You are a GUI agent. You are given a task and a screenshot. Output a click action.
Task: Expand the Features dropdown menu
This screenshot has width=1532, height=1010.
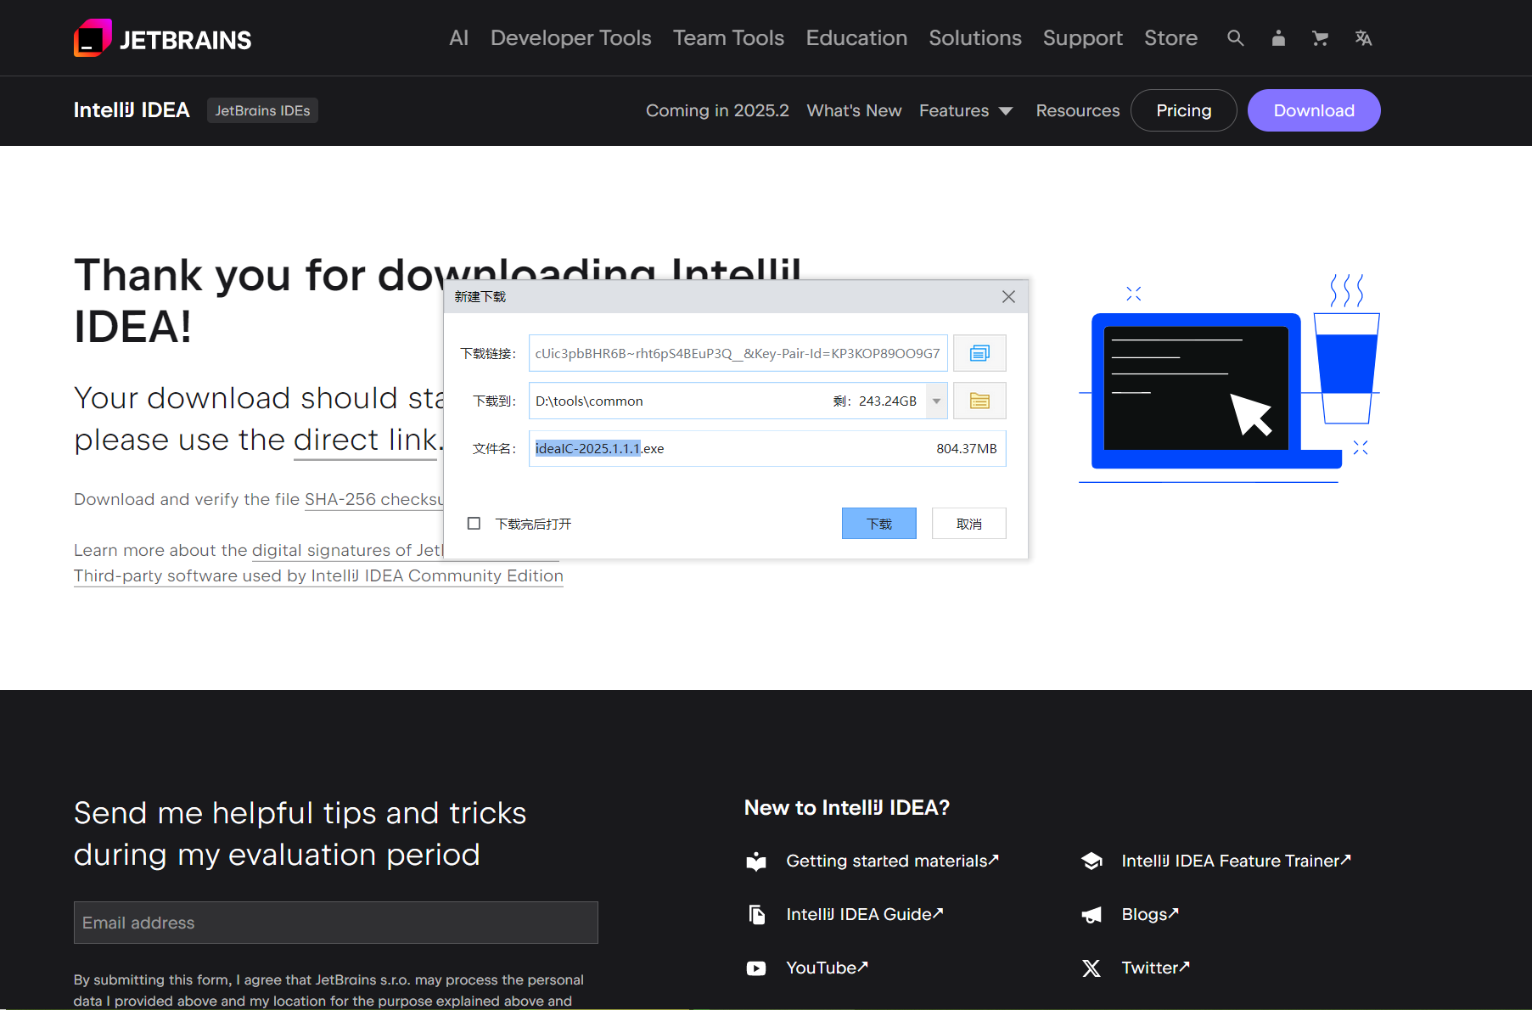[966, 110]
